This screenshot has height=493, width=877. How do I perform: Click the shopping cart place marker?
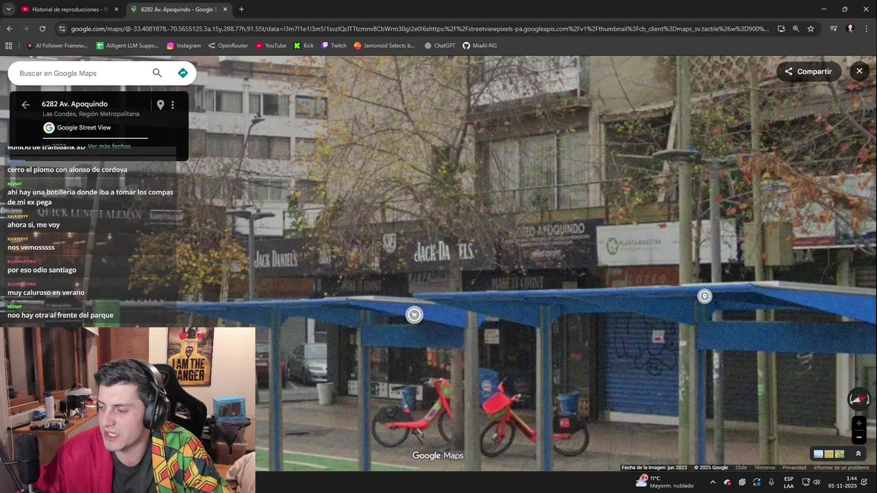[414, 315]
